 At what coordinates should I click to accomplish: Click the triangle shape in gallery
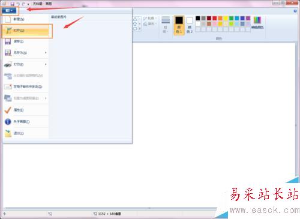click(x=135, y=19)
